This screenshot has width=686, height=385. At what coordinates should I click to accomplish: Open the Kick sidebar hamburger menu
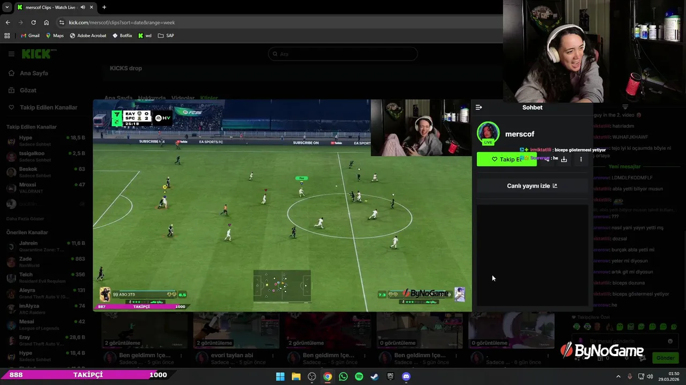[x=11, y=54]
